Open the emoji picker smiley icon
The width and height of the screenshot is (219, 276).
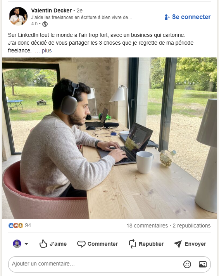point(187,264)
